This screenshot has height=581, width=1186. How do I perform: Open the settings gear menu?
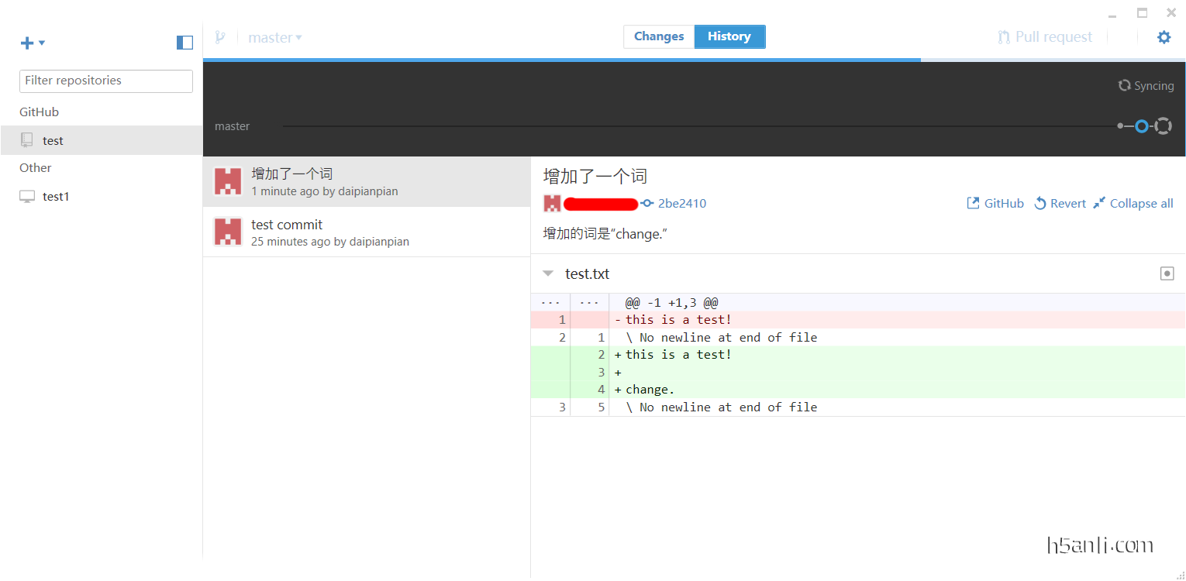click(x=1164, y=37)
